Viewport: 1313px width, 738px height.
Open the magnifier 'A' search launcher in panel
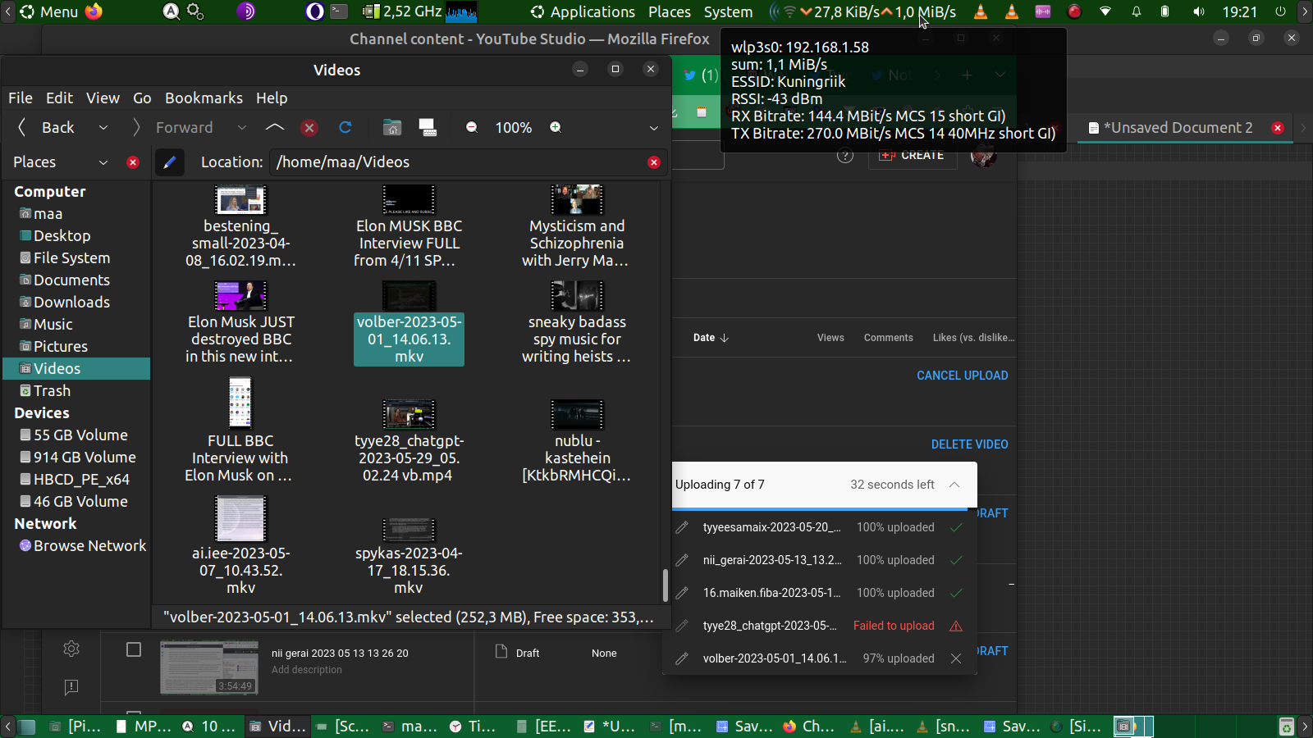[171, 11]
